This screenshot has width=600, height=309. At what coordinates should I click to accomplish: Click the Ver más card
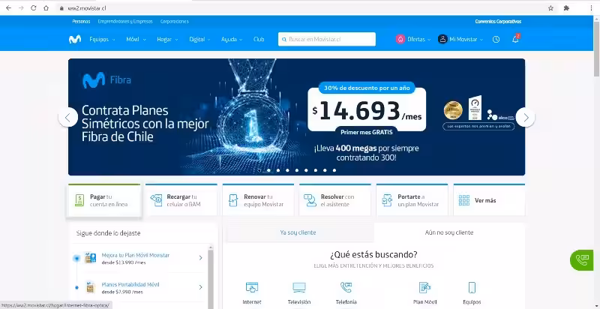pyautogui.click(x=489, y=200)
